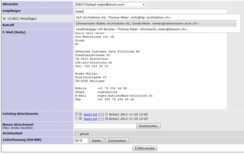Screen dimensions: 244x155
Task: Check the test1.txt attachment checkbox
Action: coord(77,118)
